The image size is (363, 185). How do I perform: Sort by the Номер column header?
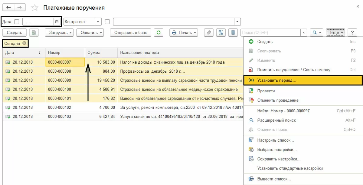point(65,53)
